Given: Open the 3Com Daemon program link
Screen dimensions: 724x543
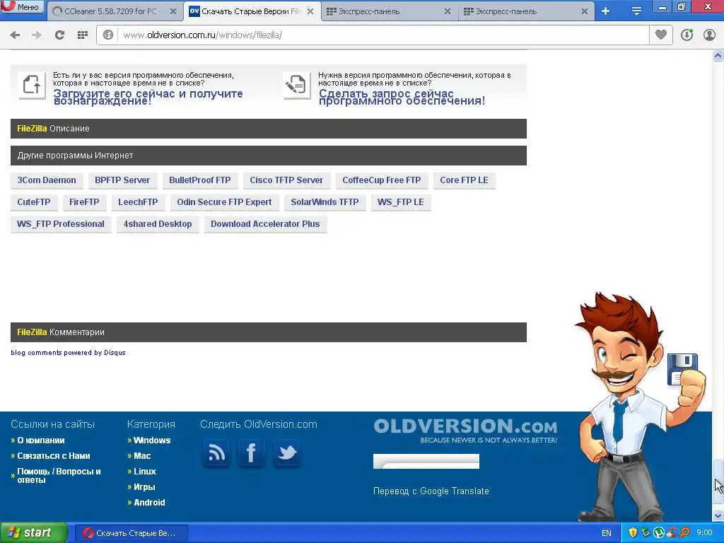Looking at the screenshot, I should point(47,180).
